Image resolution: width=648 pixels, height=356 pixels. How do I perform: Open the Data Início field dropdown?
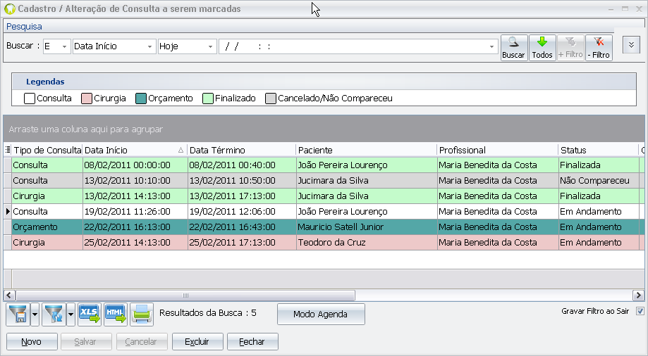(x=149, y=46)
